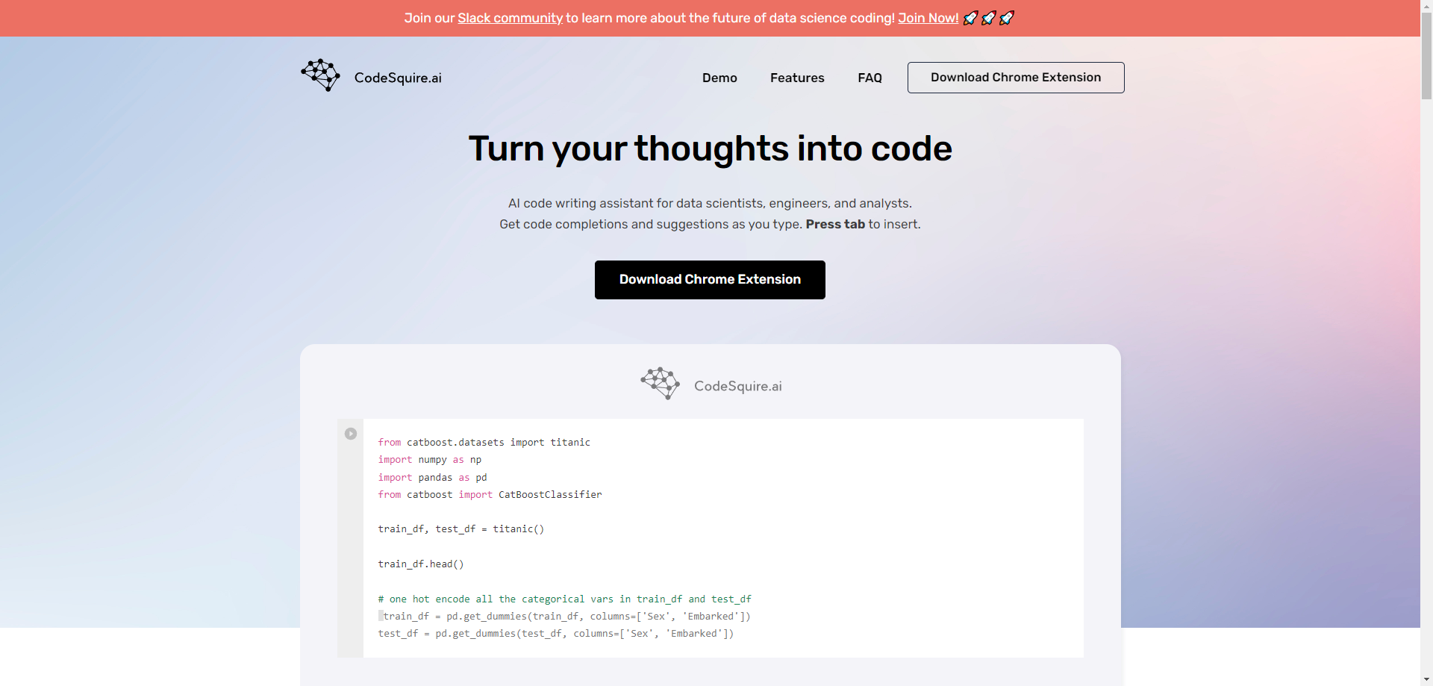Open the Demo nav item
Viewport: 1433px width, 686px height.
coord(719,78)
